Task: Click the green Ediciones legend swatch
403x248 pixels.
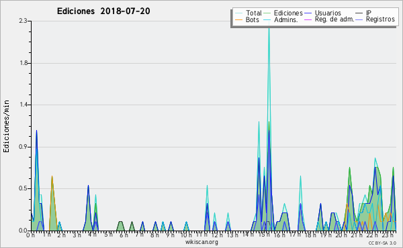Action: tap(267, 13)
